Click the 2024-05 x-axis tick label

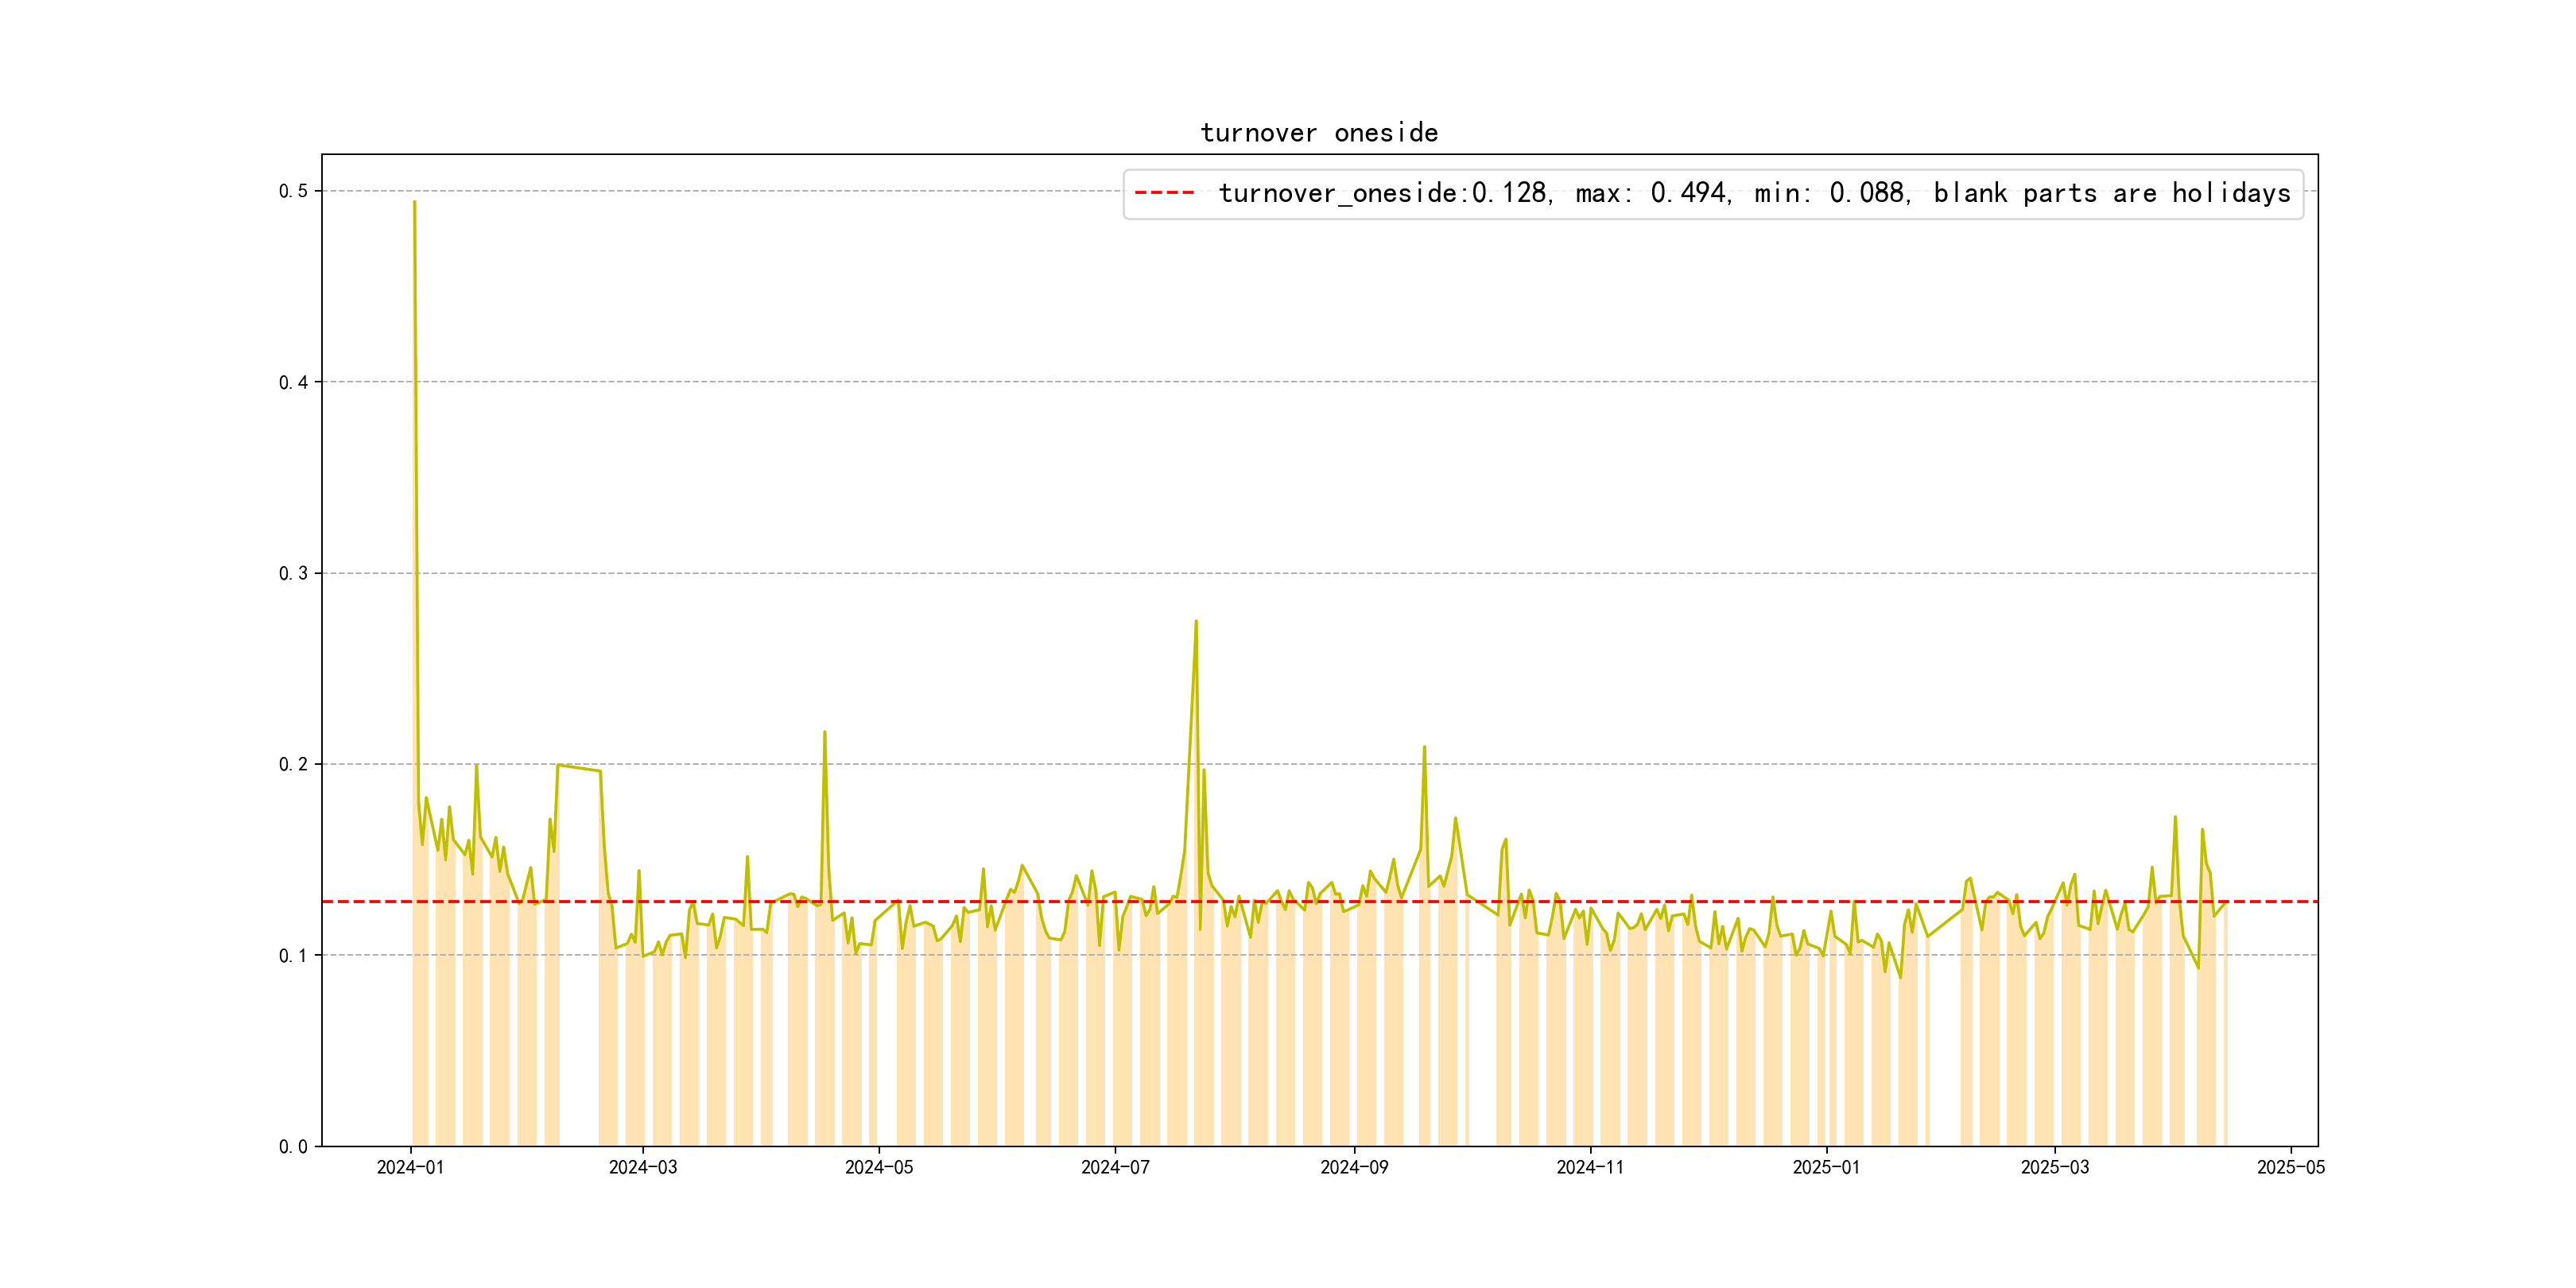(879, 1167)
